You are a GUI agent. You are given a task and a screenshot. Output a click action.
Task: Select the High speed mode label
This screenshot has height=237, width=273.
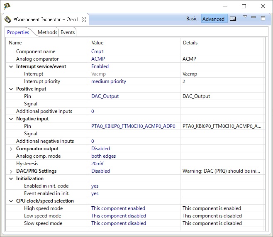[x=43, y=208]
